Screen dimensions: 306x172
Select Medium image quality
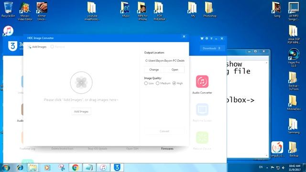(163, 83)
